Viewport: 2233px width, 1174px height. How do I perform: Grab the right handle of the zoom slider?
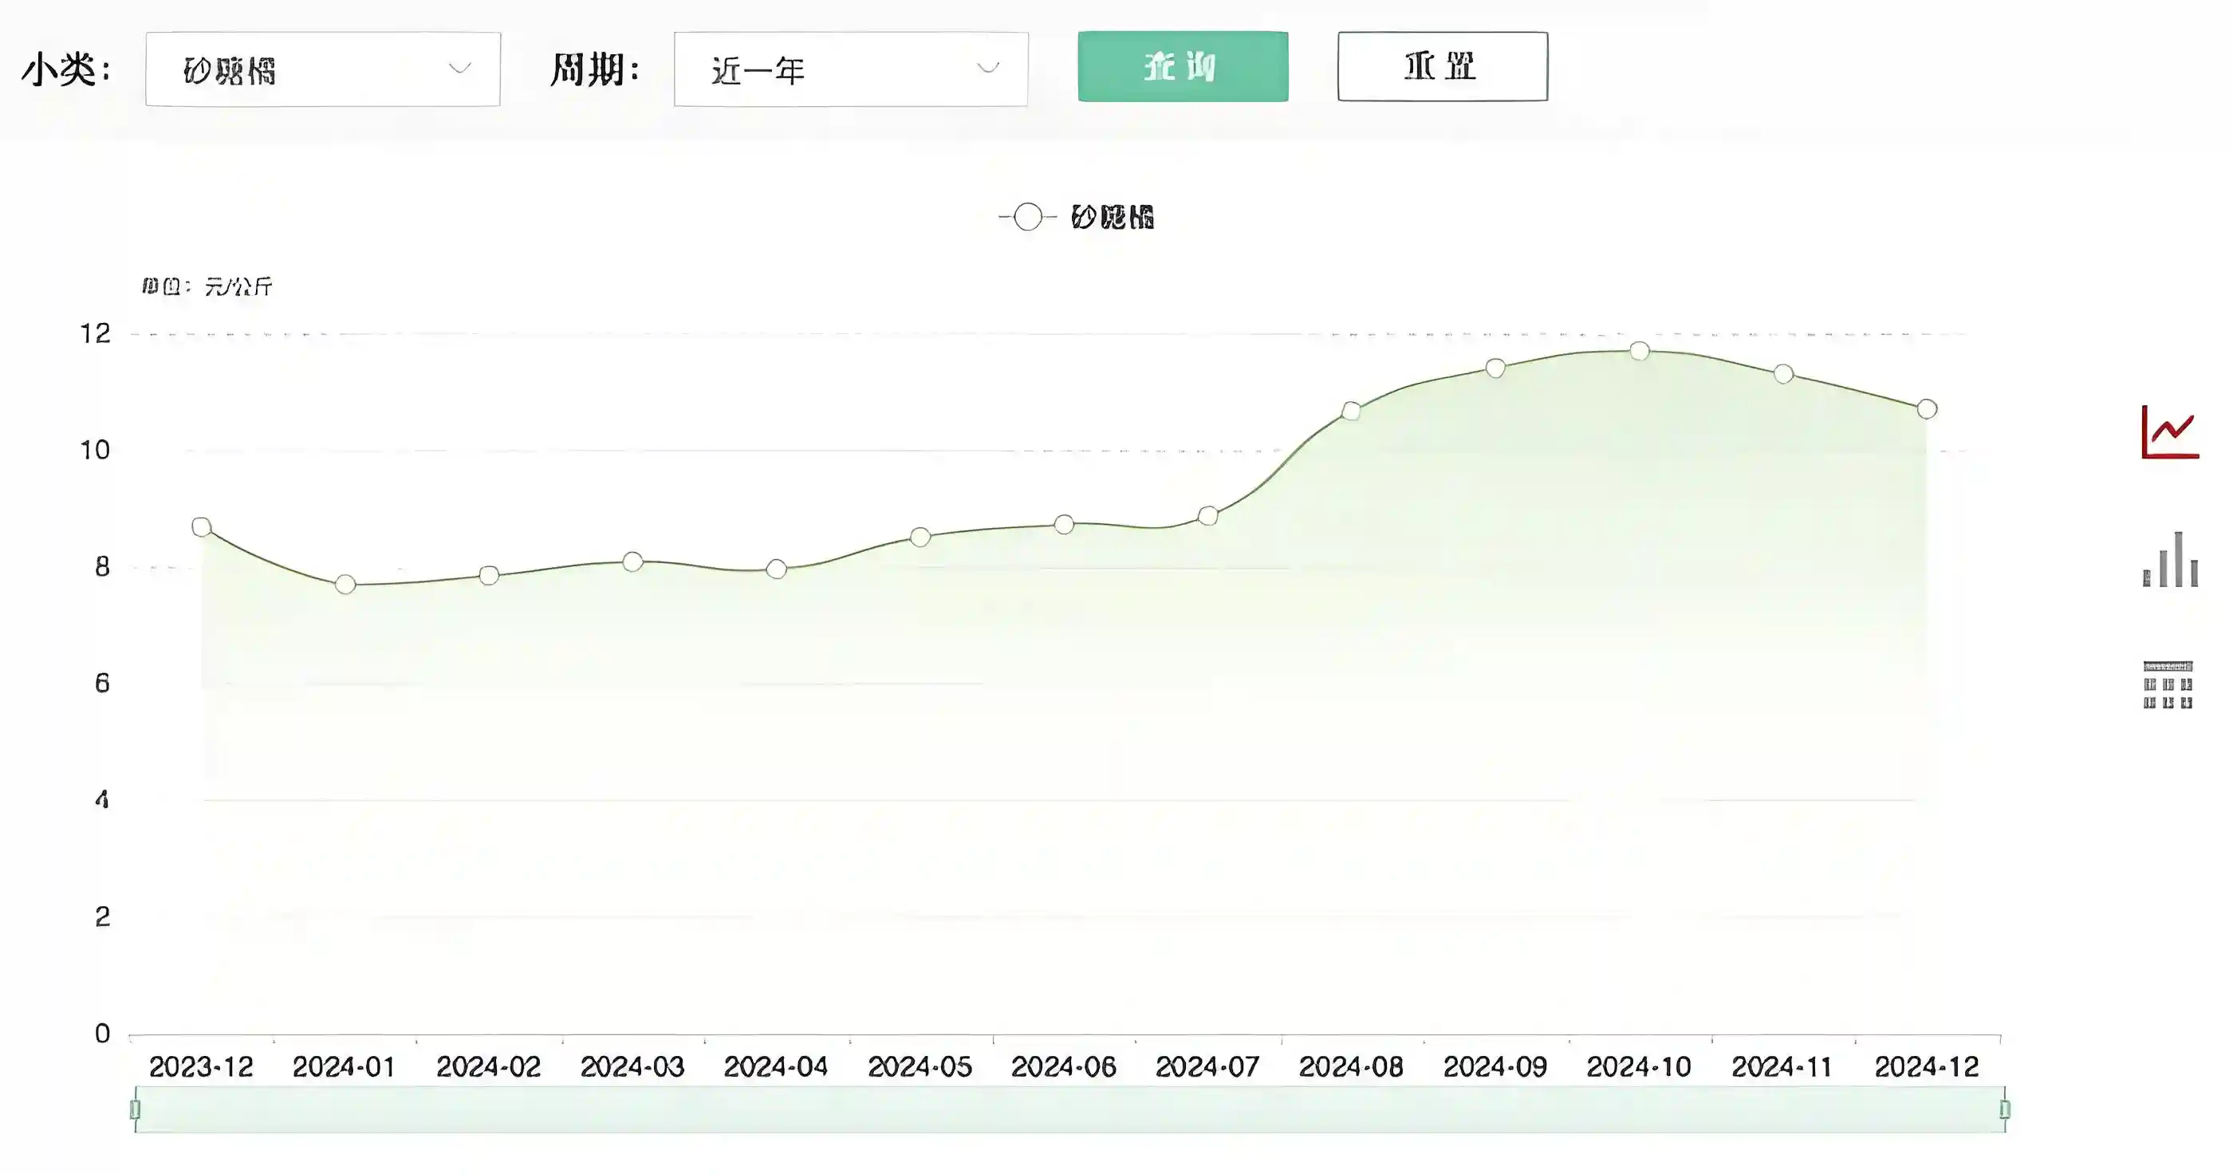pos(2004,1109)
